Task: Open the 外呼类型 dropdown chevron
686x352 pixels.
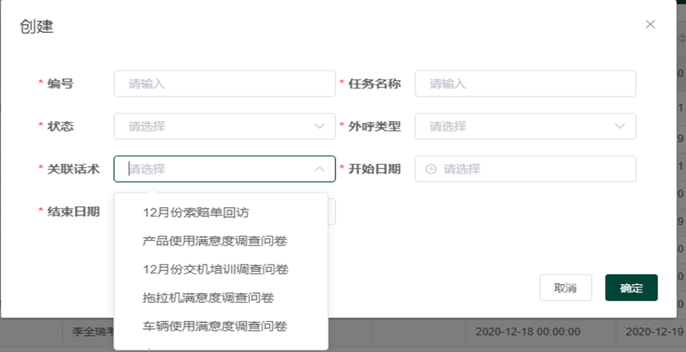Action: pyautogui.click(x=620, y=126)
